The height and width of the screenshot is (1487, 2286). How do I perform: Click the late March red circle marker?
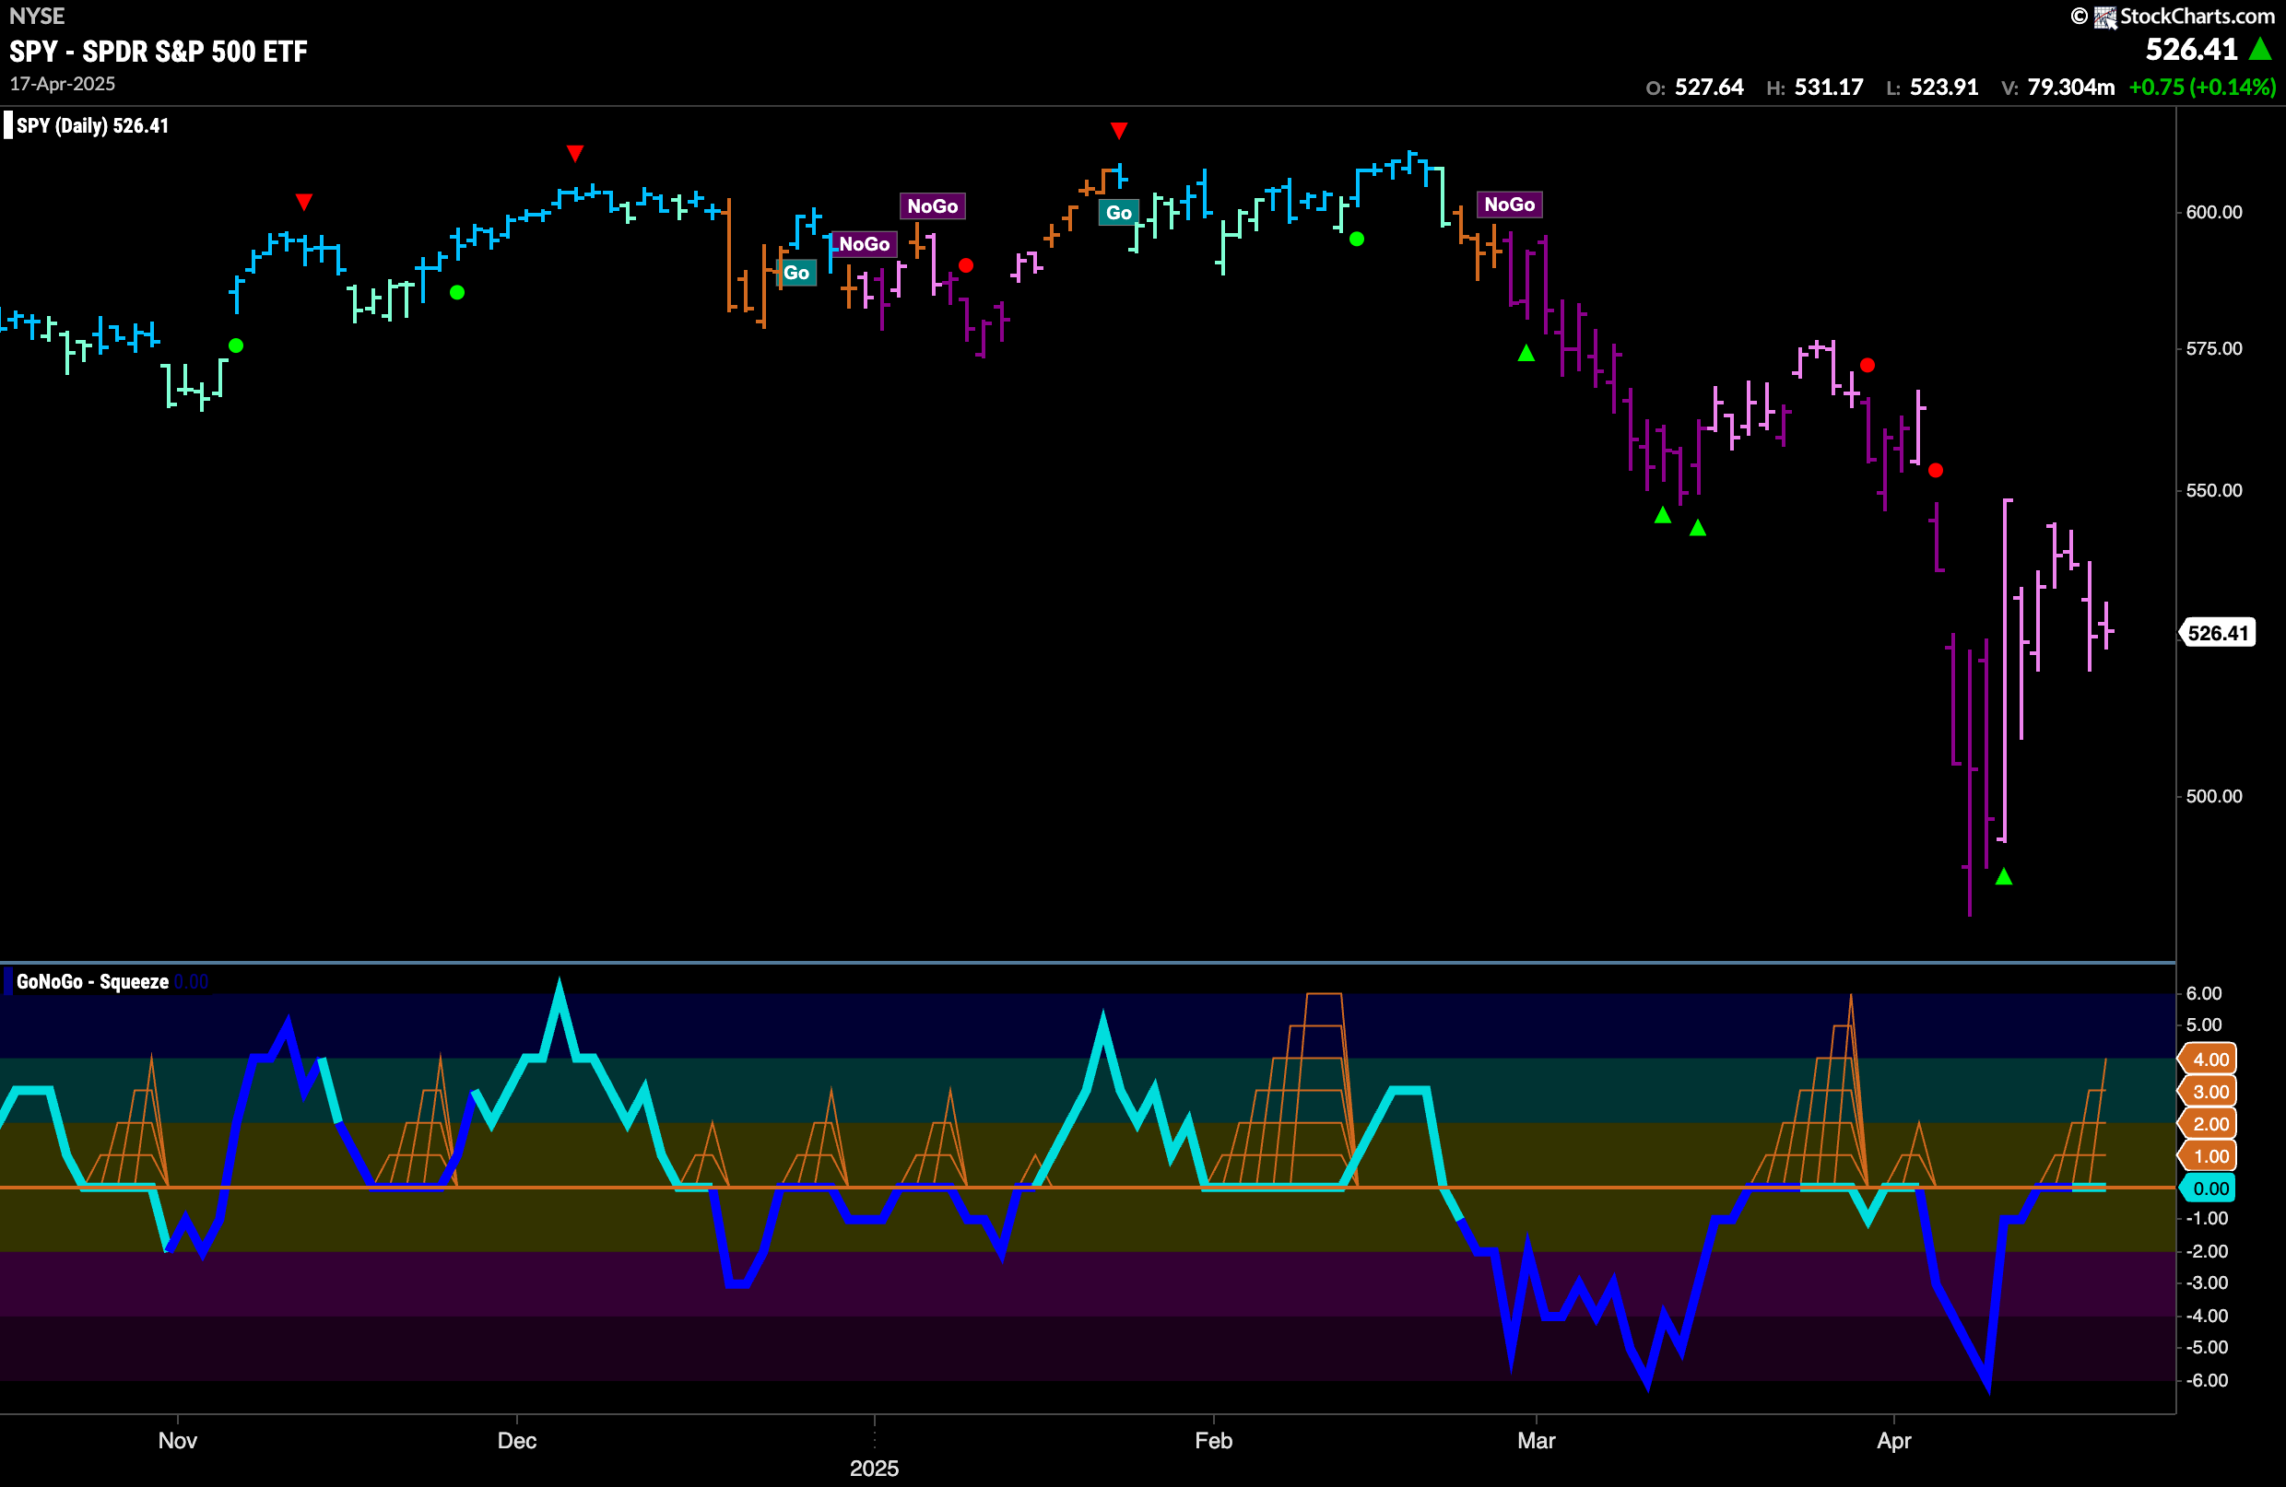point(1867,365)
